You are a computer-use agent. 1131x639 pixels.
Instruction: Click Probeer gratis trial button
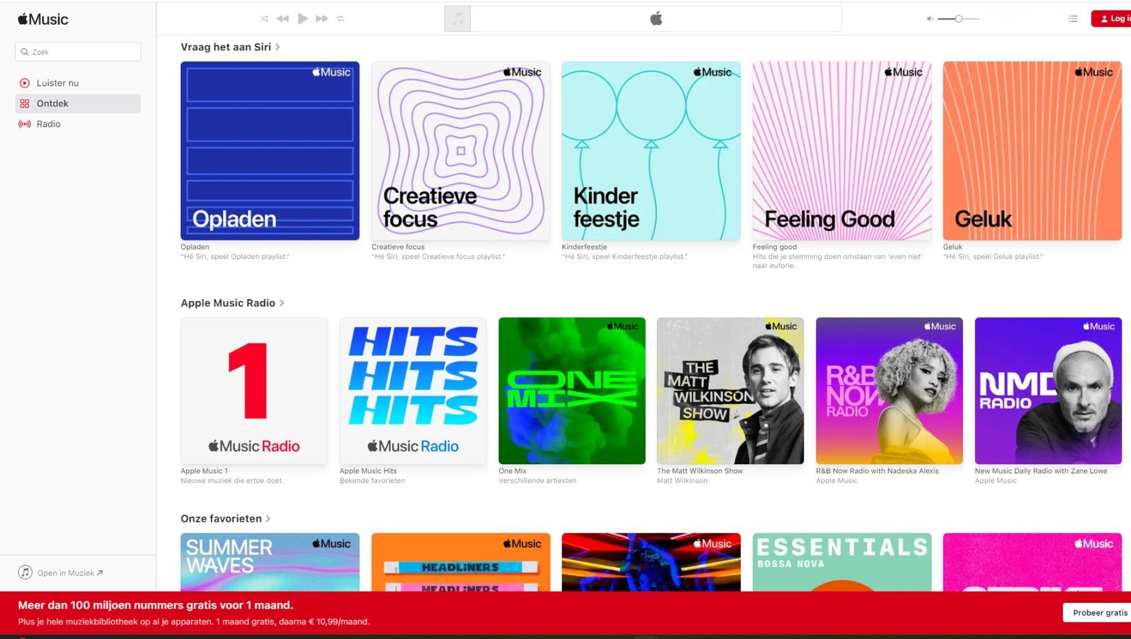point(1097,612)
